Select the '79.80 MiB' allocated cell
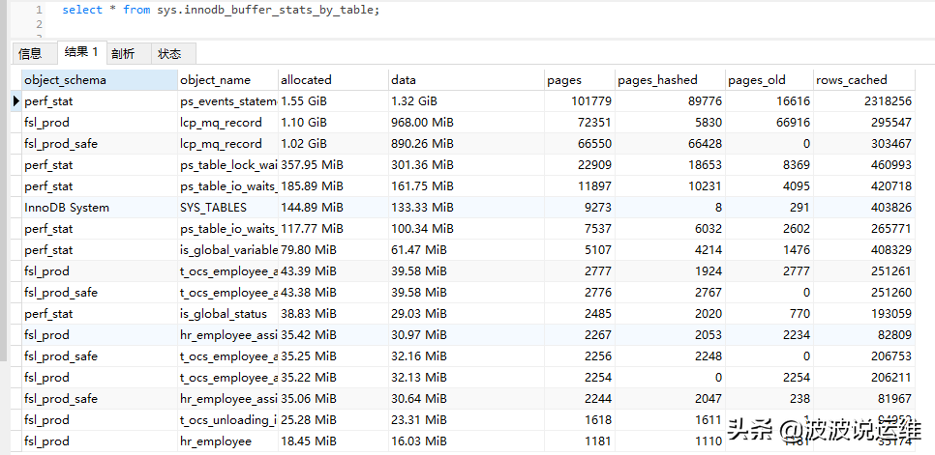The height and width of the screenshot is (455, 935). [333, 250]
